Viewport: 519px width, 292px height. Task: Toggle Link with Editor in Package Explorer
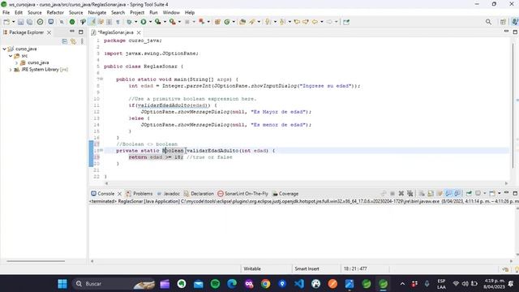[73, 41]
